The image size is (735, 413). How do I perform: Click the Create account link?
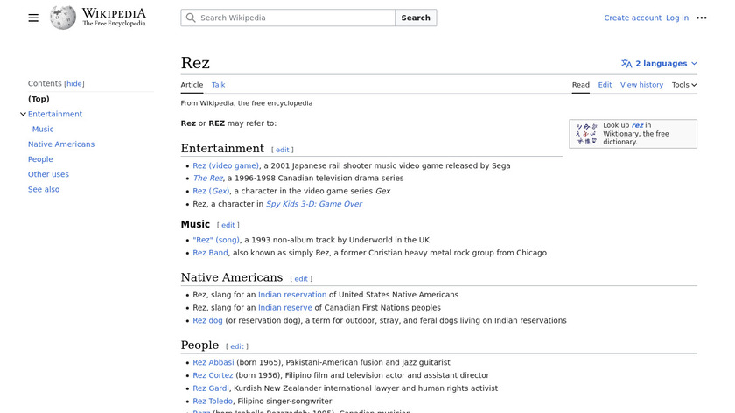tap(633, 17)
